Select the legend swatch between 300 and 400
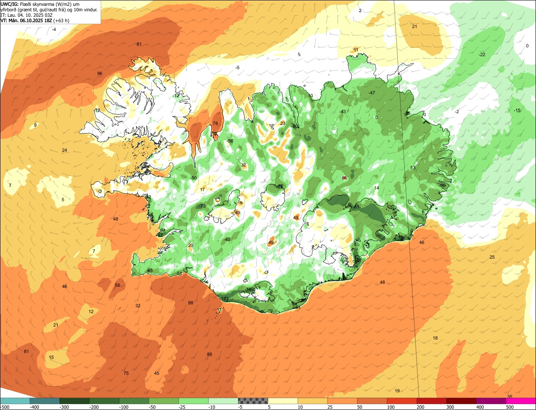Image resolution: width=536 pixels, height=410 pixels. click(x=461, y=401)
